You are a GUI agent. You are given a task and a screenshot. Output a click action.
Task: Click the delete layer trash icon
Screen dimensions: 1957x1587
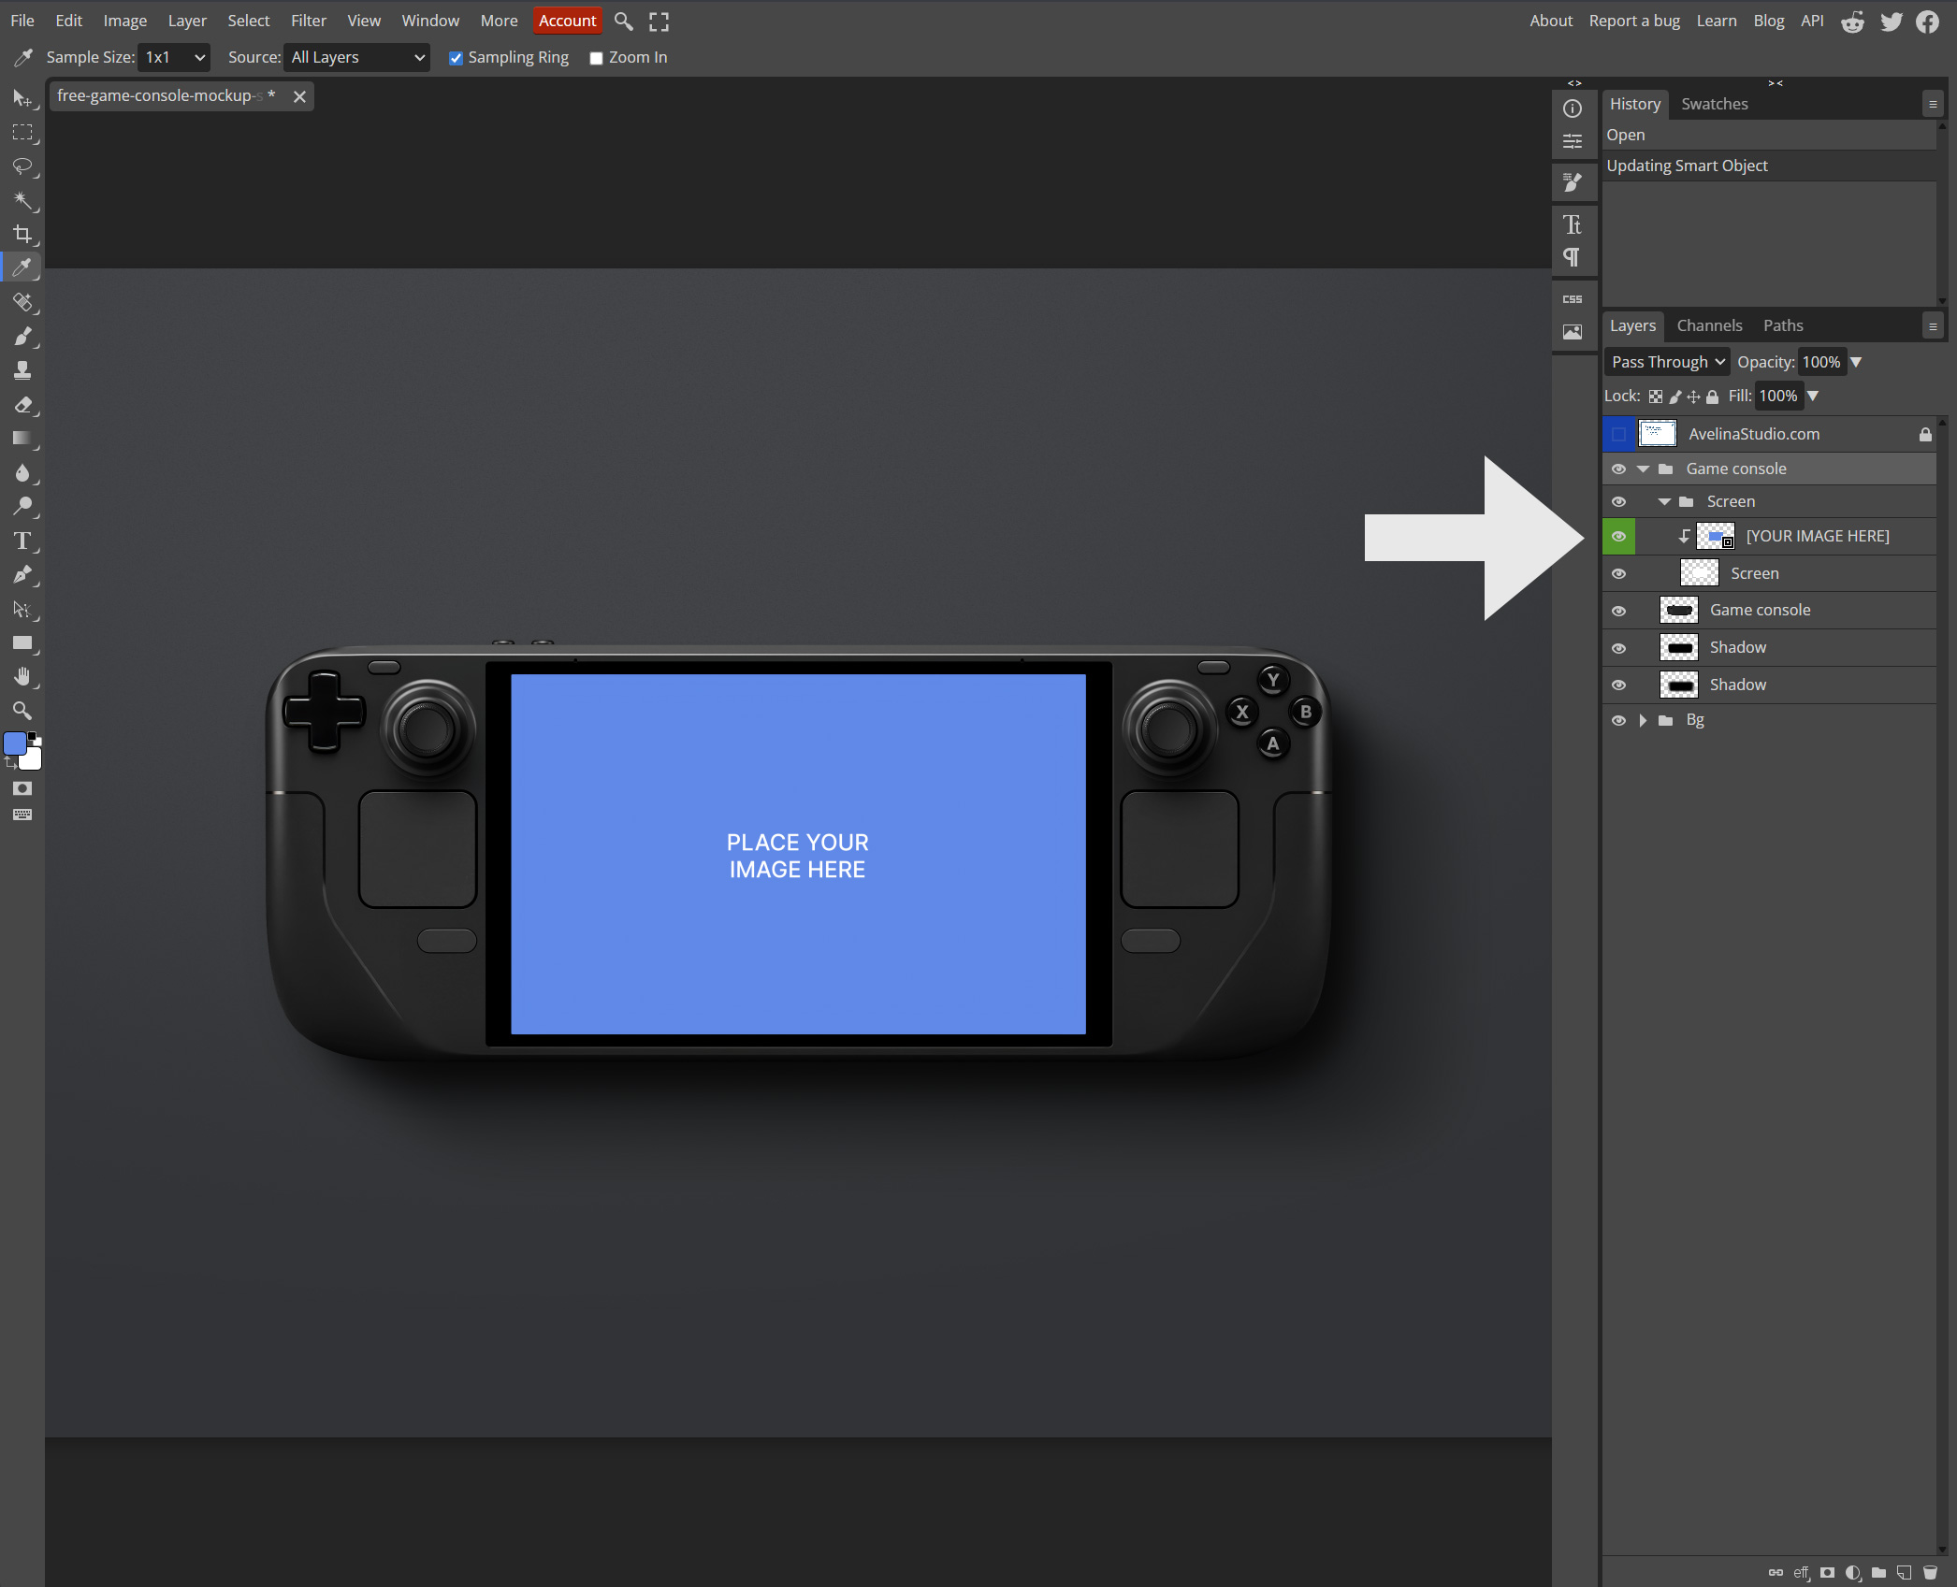[1930, 1572]
